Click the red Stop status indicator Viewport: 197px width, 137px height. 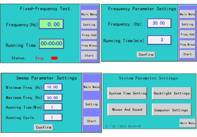point(54,58)
